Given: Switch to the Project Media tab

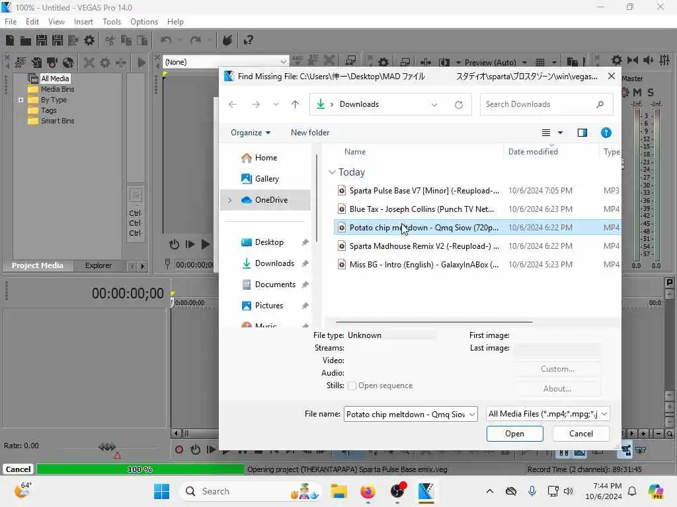Looking at the screenshot, I should [37, 265].
